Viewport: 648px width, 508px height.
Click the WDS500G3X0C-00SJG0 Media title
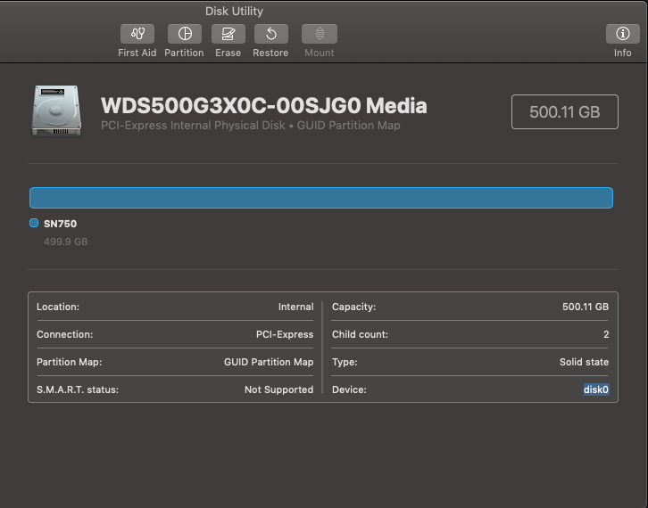tap(263, 106)
